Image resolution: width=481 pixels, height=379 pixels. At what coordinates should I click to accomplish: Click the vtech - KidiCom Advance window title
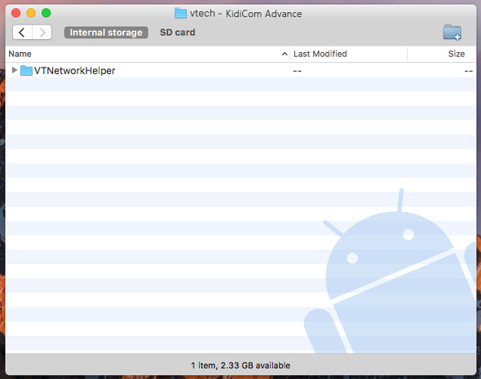(x=245, y=14)
